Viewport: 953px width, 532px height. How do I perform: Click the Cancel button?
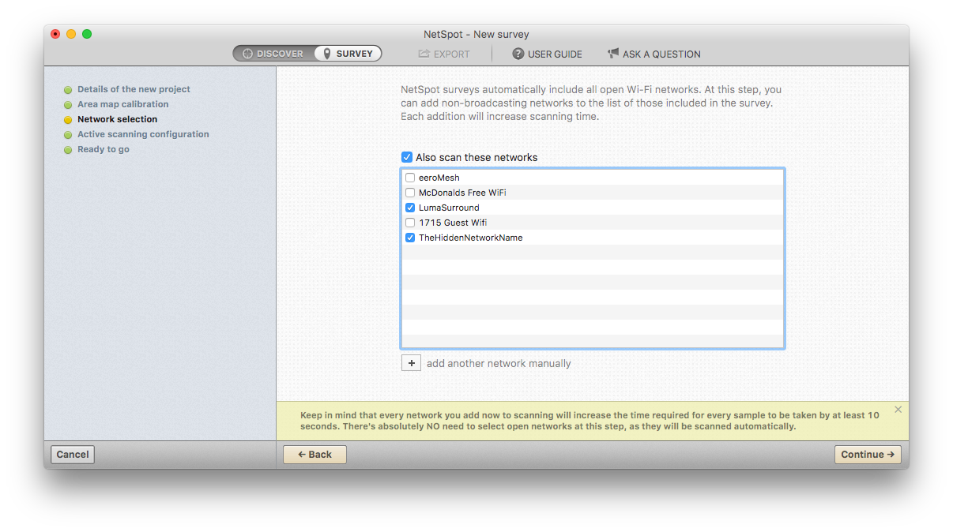(73, 455)
